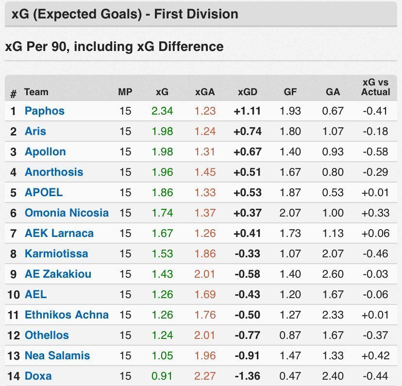Open the Nea Salamis link
This screenshot has width=402, height=386.
(x=57, y=355)
